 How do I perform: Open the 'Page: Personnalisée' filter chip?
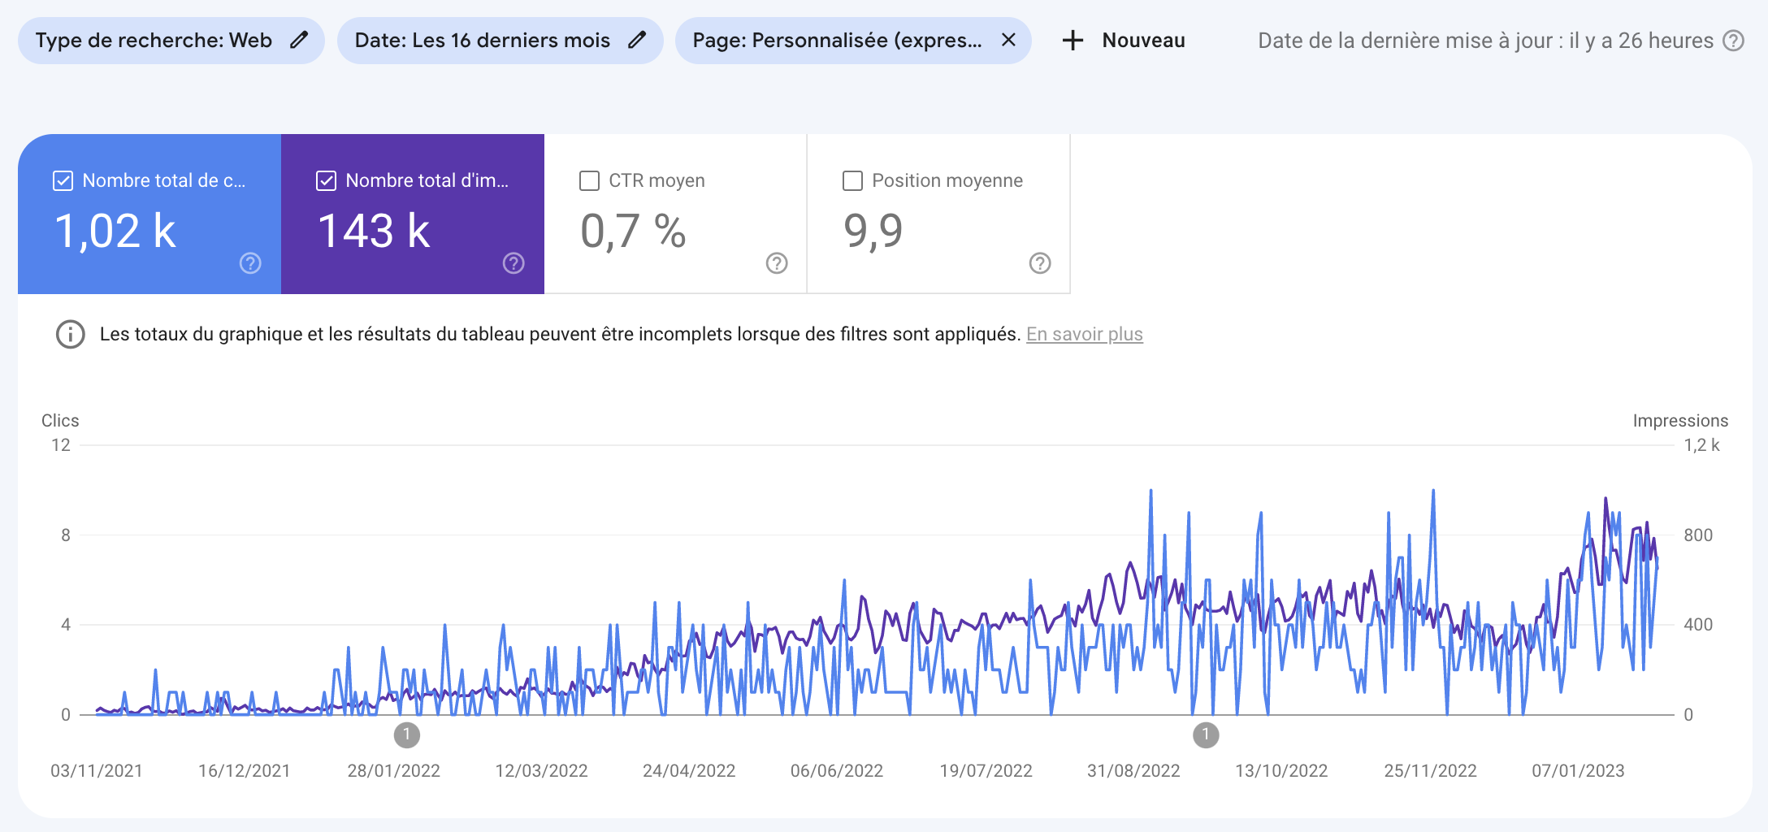coord(837,41)
